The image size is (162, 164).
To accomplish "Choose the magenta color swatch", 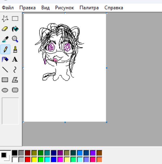I will [60, 159].
